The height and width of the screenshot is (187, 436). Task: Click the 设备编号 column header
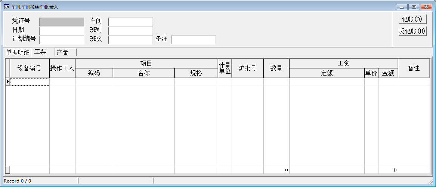click(x=30, y=68)
